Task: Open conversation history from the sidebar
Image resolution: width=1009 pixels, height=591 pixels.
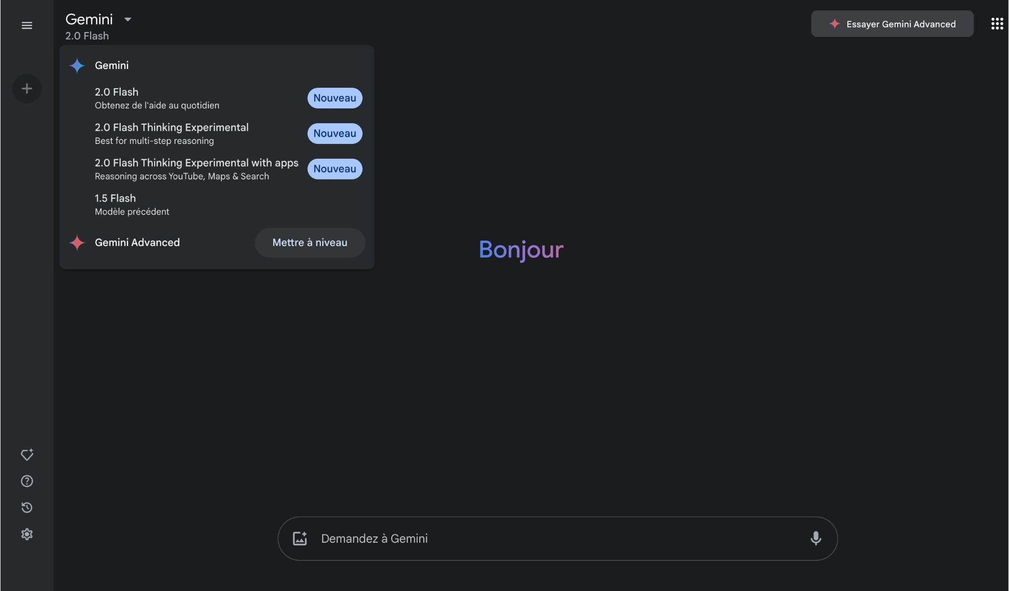Action: pyautogui.click(x=27, y=508)
